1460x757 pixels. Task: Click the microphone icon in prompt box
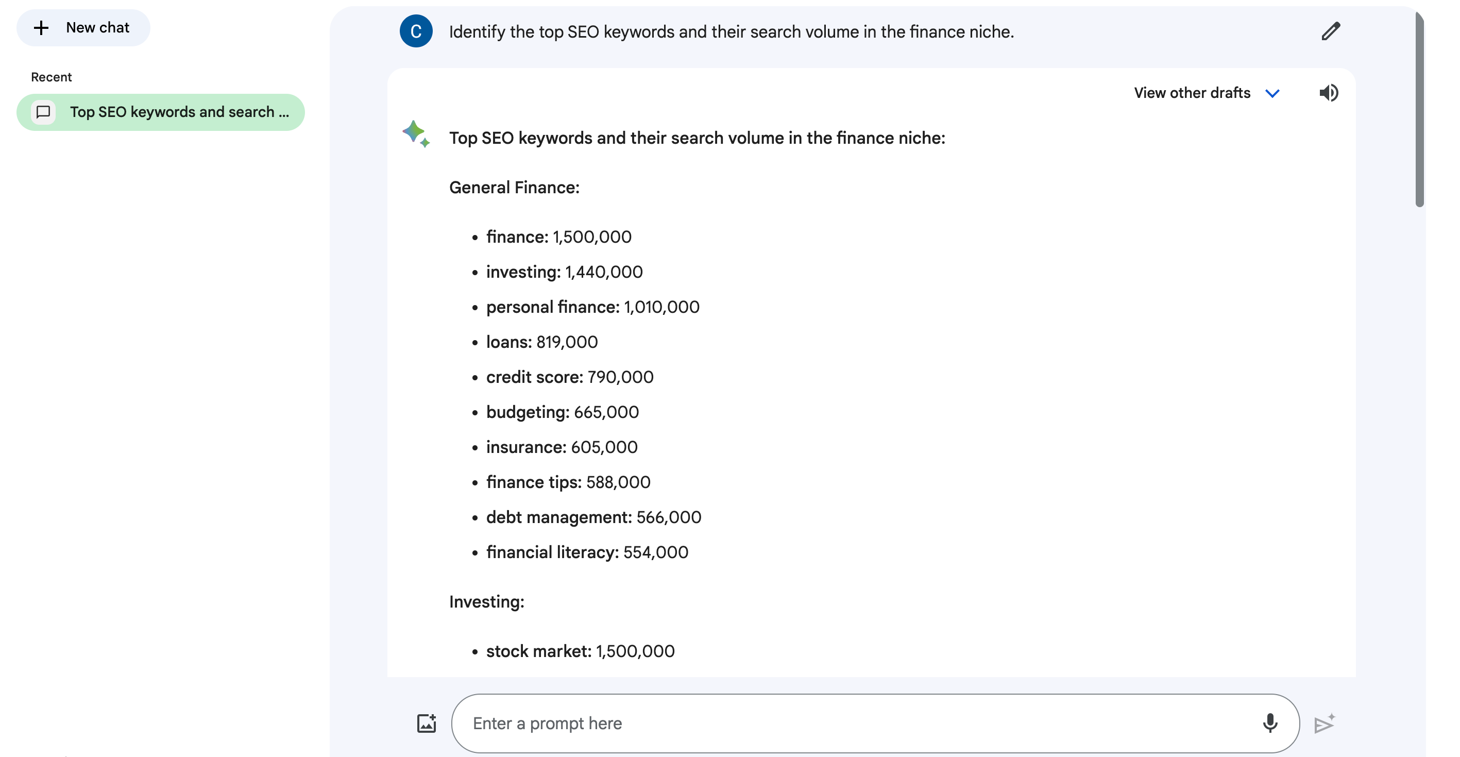point(1269,724)
